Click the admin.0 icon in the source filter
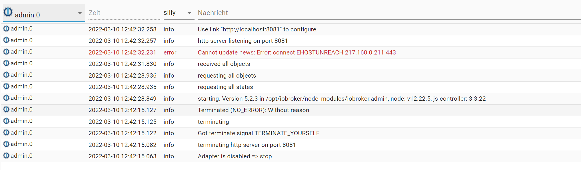The width and height of the screenshot is (581, 170). pyautogui.click(x=8, y=12)
